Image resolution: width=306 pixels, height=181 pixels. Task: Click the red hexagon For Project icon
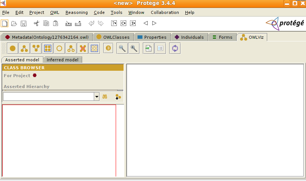35,75
